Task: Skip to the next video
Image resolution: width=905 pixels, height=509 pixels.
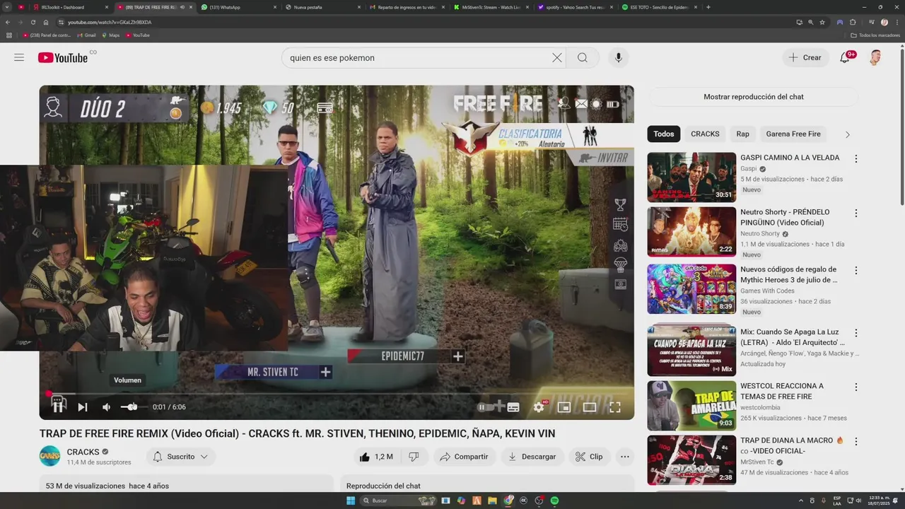Action: pos(83,407)
